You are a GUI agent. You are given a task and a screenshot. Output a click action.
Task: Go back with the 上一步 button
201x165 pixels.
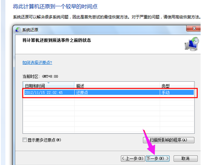pyautogui.click(x=133, y=158)
